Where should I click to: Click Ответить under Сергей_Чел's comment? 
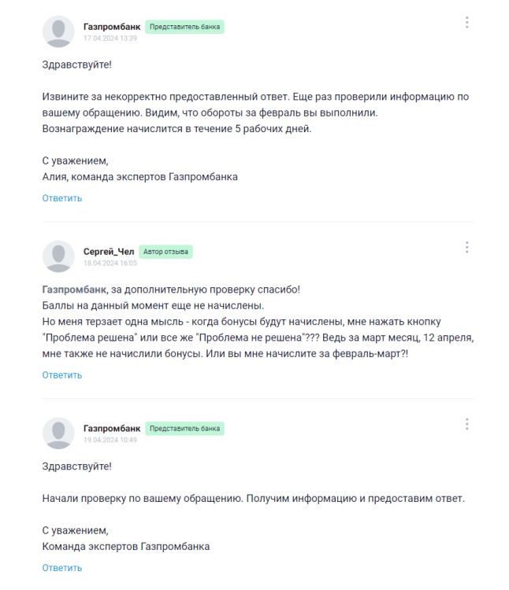[62, 375]
